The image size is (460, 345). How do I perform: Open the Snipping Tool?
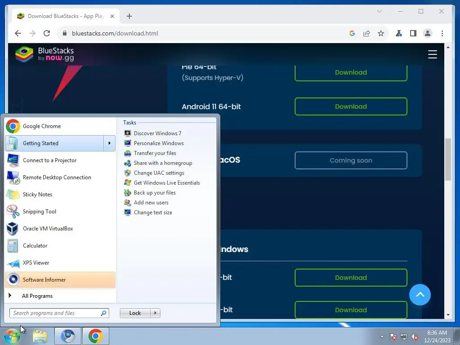[60, 212]
